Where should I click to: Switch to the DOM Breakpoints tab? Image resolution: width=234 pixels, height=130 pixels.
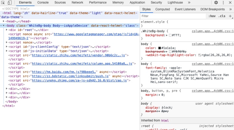click(213, 9)
